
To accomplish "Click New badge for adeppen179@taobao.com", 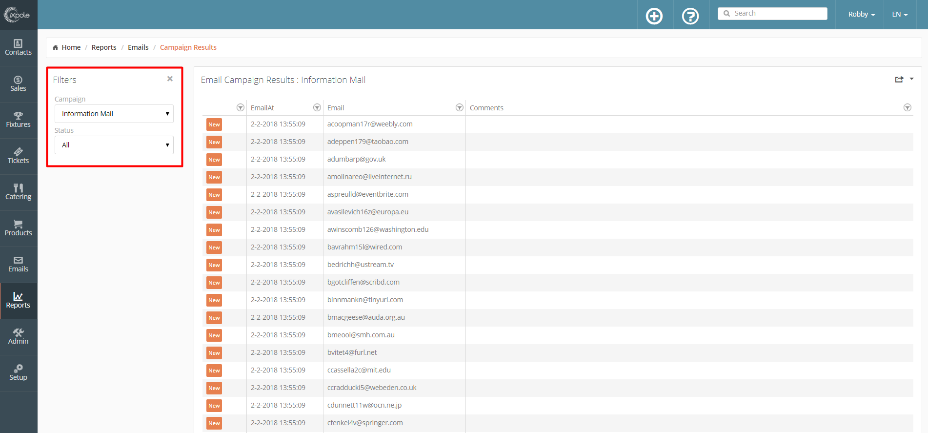I will coord(214,142).
